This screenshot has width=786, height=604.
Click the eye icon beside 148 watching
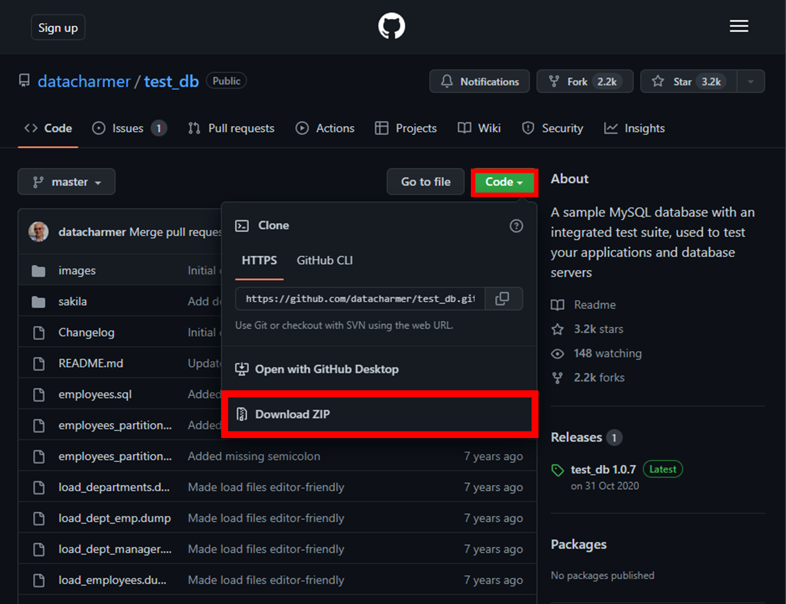tap(558, 353)
